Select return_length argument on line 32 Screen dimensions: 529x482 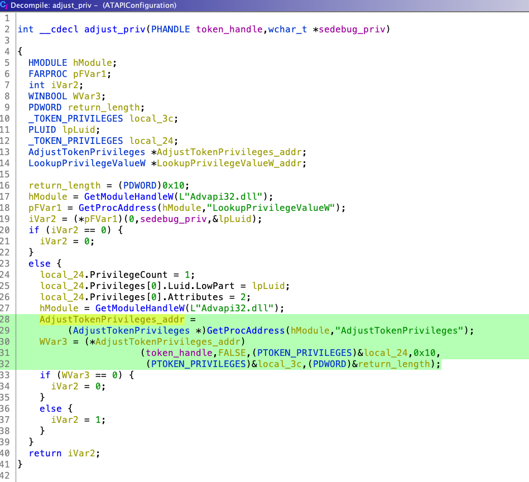coord(394,364)
